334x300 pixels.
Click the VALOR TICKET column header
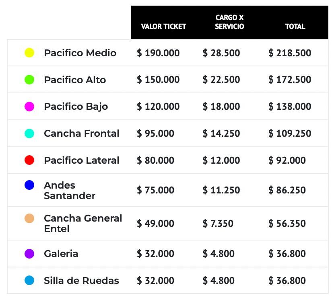(163, 27)
